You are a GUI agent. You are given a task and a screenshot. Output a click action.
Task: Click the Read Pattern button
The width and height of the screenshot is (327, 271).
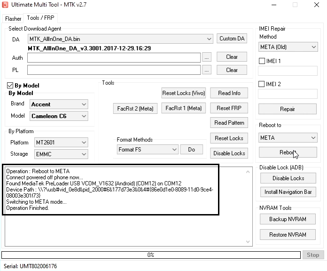pyautogui.click(x=229, y=123)
